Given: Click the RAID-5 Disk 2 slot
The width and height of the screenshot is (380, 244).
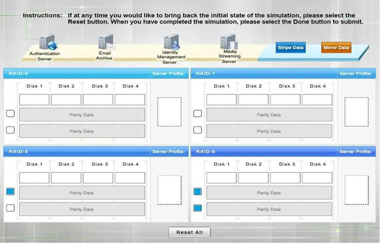Looking at the screenshot, I should 66,178.
